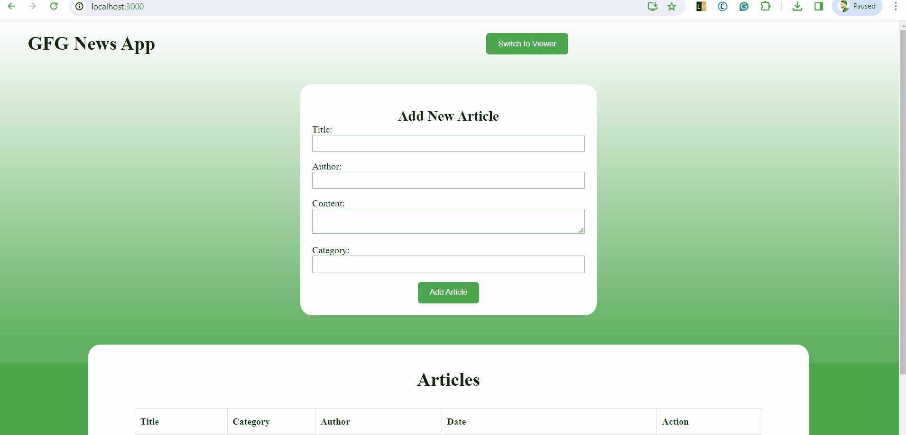Image resolution: width=906 pixels, height=435 pixels.
Task: Bookmark this page with the star icon
Action: coord(672,6)
